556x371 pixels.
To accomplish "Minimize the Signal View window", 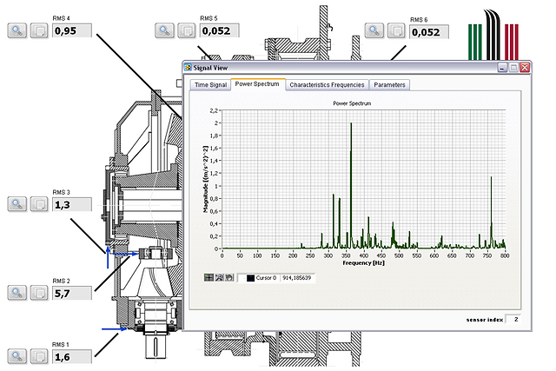I will 502,68.
